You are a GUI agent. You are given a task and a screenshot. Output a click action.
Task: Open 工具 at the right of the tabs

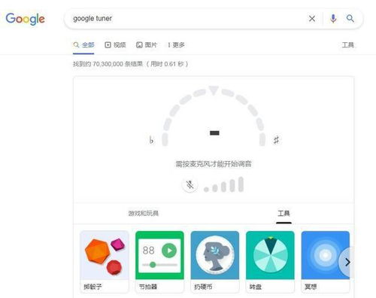pyautogui.click(x=348, y=45)
